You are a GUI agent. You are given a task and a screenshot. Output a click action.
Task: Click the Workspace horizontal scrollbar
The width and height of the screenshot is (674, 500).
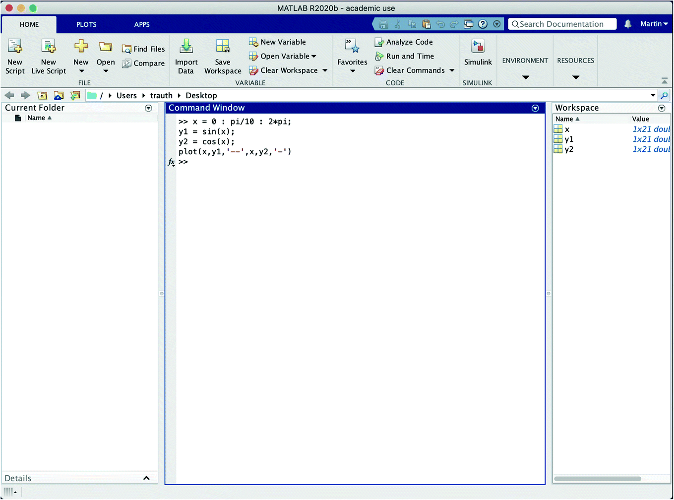click(x=598, y=479)
